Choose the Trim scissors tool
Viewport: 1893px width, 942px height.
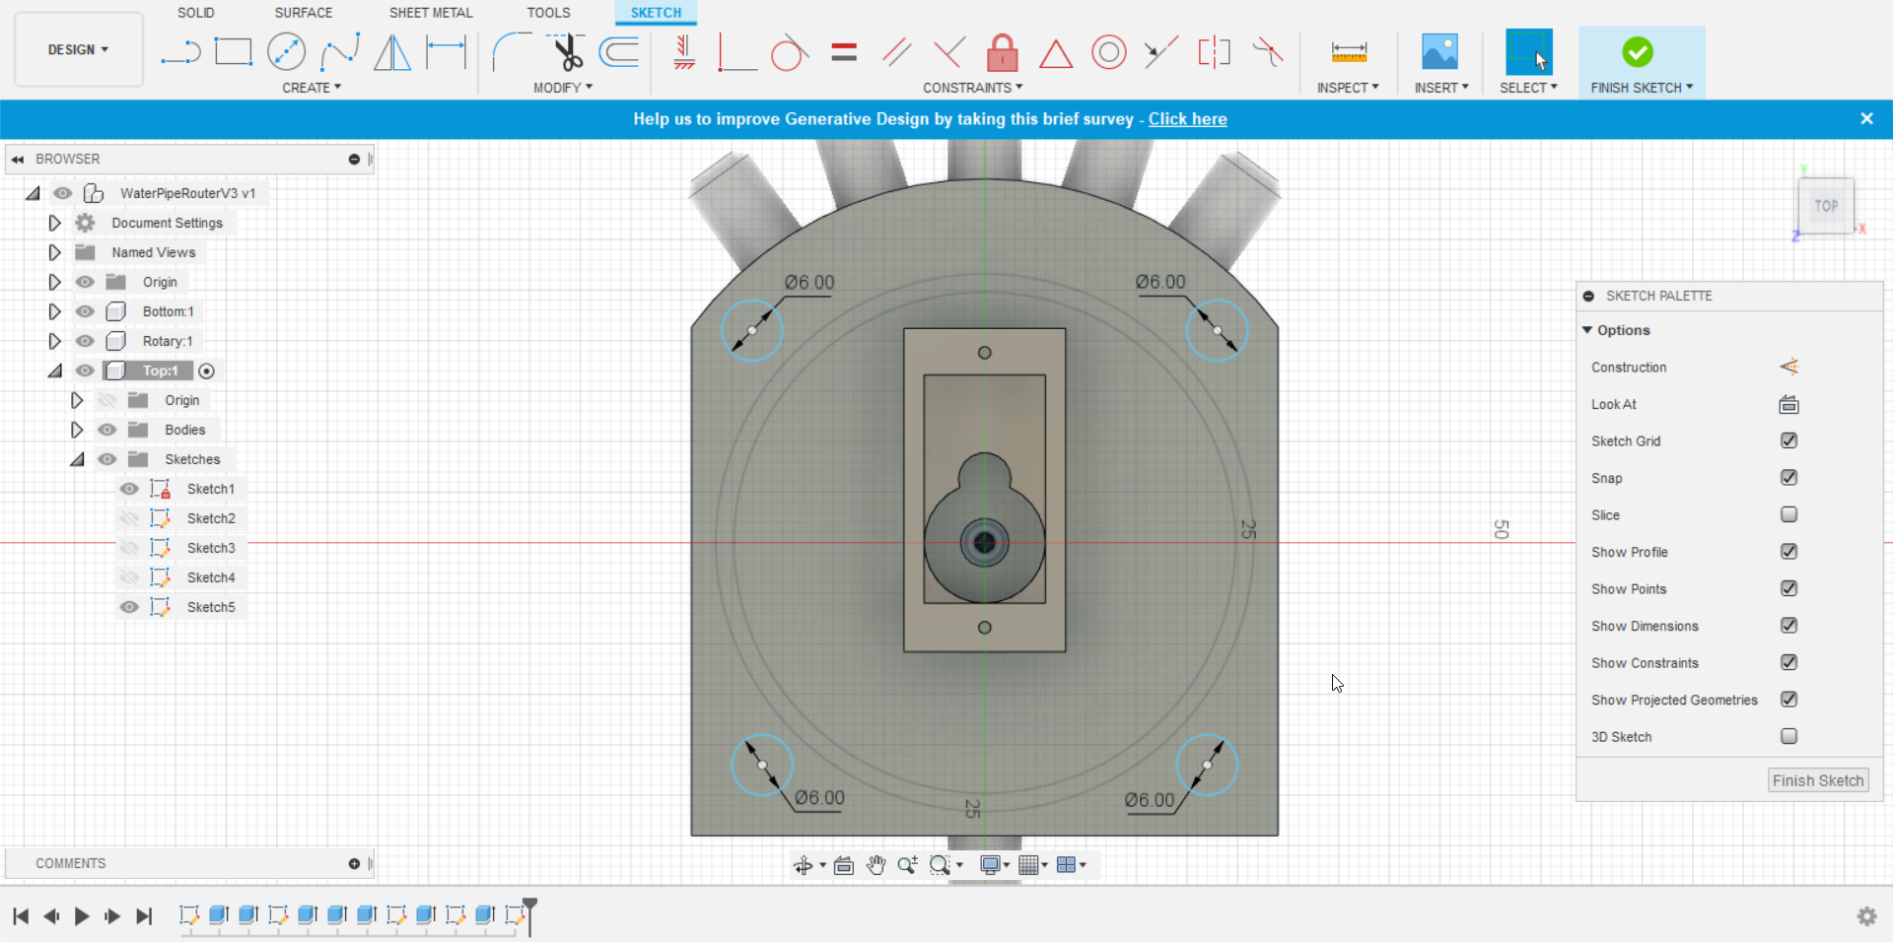[567, 52]
